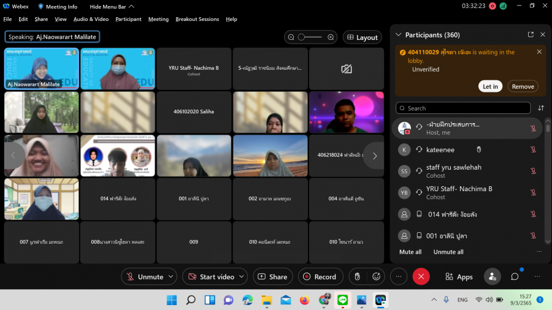552x310 pixels.
Task: Click the participants Search field
Action: [463, 108]
